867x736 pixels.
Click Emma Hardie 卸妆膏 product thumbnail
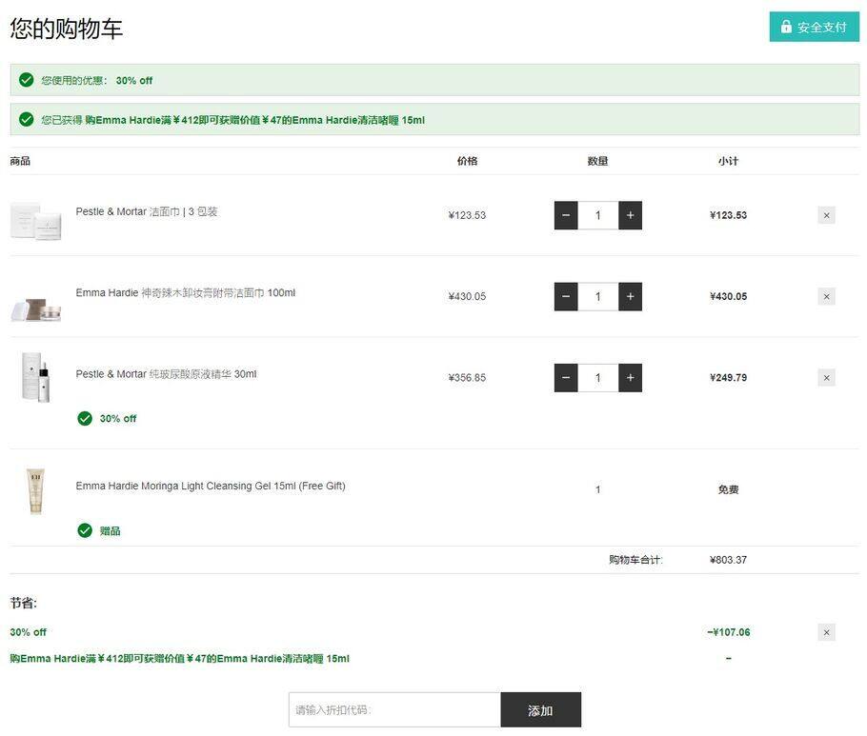click(x=36, y=308)
